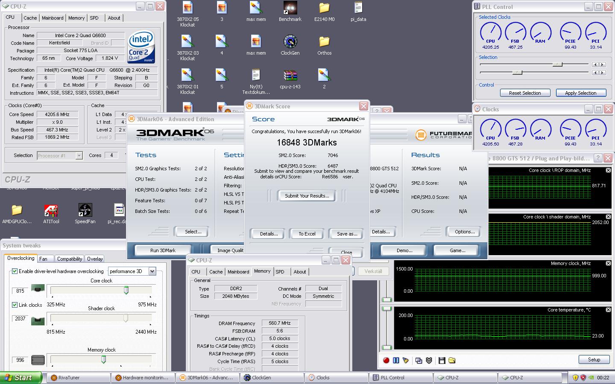Close the Core temperature graph panel

pyautogui.click(x=608, y=310)
